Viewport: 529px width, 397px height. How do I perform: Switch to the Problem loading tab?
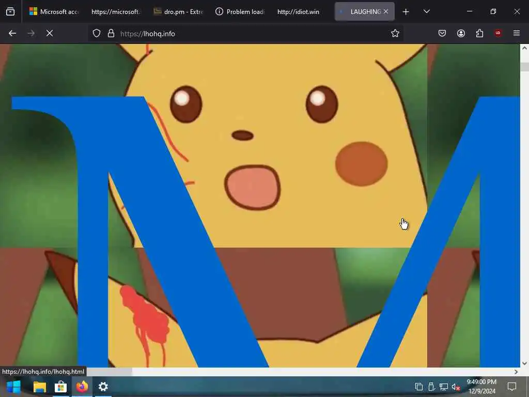click(240, 11)
